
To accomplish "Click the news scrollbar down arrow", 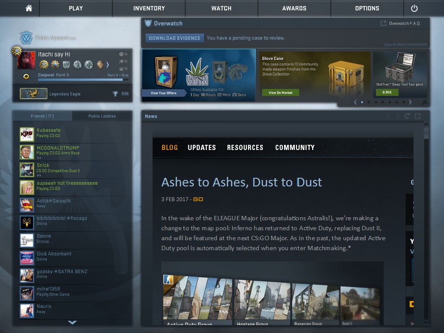I will point(426,322).
